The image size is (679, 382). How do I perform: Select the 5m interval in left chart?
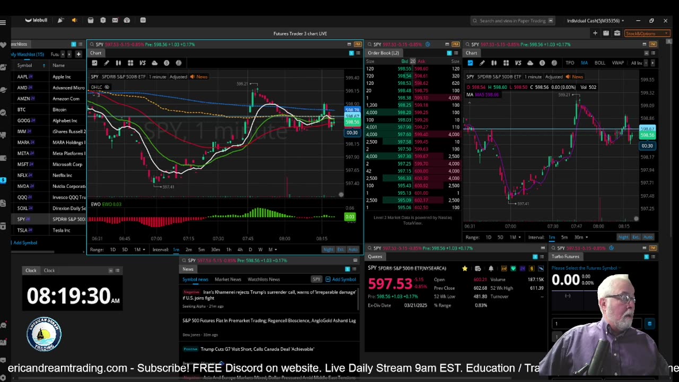coord(202,249)
